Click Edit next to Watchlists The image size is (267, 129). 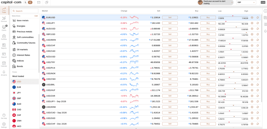tap(36, 16)
